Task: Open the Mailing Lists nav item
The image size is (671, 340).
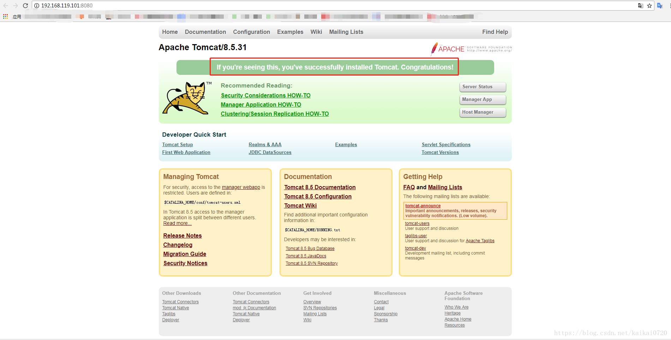Action: [346, 32]
